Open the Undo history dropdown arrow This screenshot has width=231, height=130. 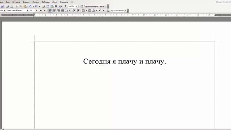33,6
